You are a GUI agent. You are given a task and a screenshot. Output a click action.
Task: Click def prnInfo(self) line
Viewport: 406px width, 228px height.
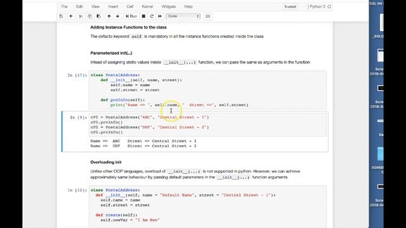(x=122, y=100)
